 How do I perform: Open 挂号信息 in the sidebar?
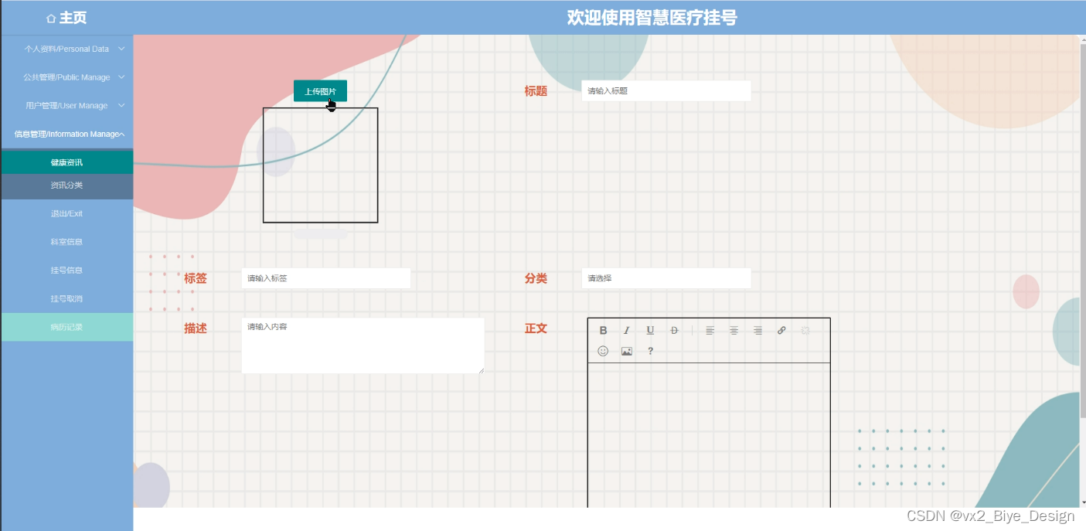pyautogui.click(x=66, y=271)
